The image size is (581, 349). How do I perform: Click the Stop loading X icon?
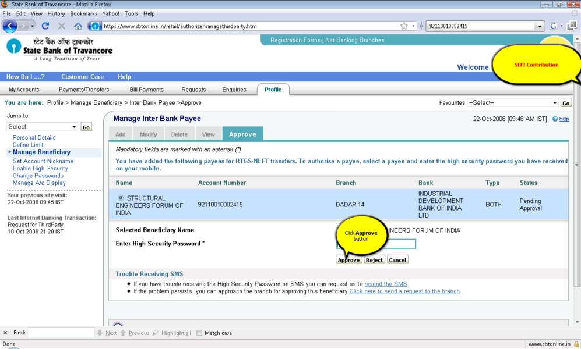click(61, 26)
